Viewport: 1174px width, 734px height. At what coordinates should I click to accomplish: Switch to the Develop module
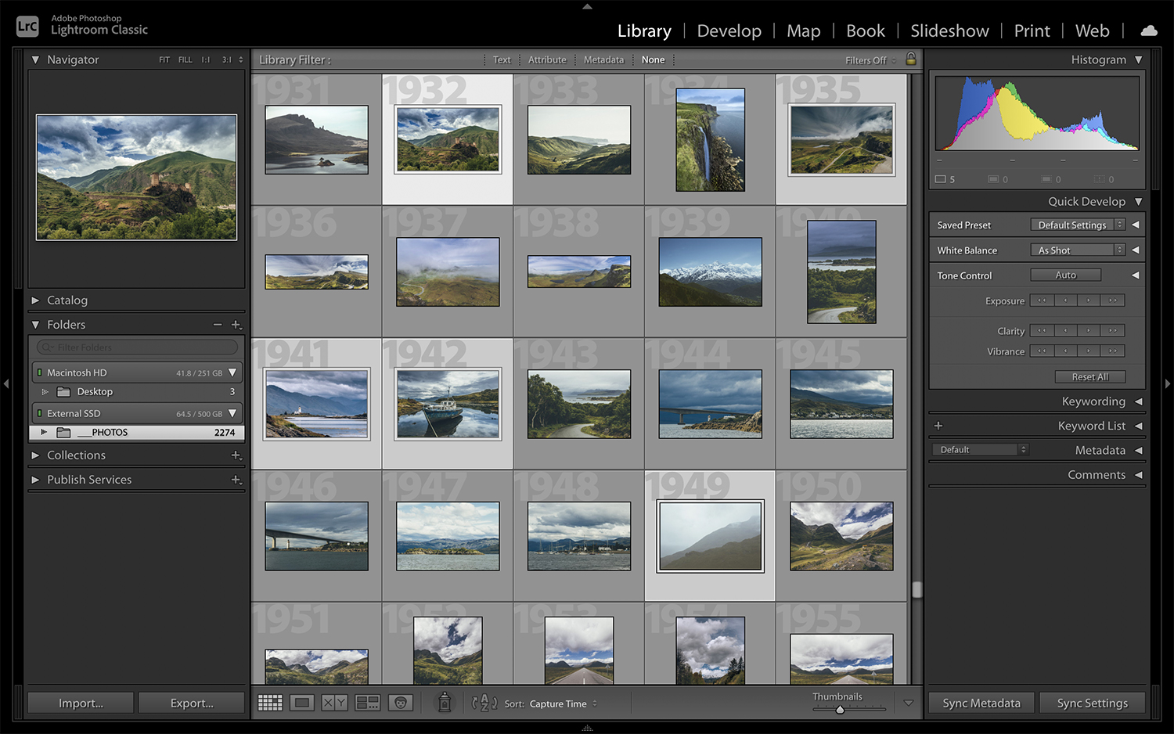729,31
